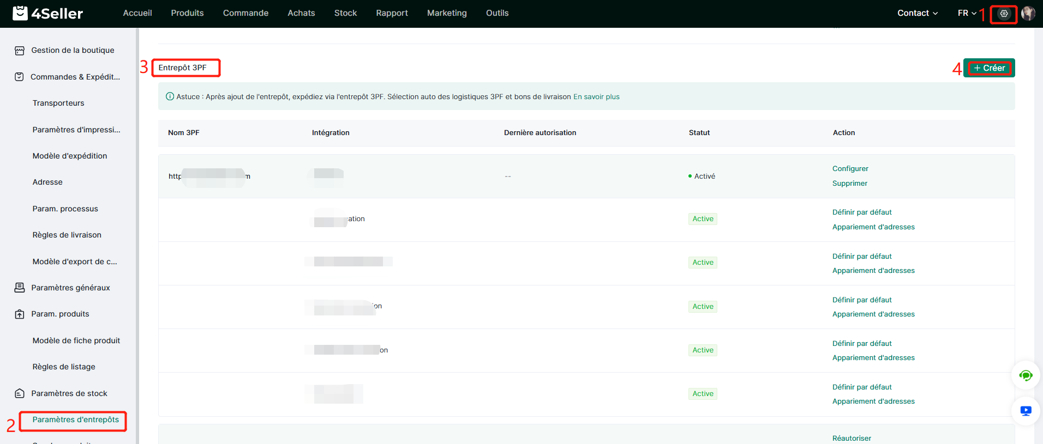Click the Statut column header
The image size is (1043, 444).
tap(699, 132)
